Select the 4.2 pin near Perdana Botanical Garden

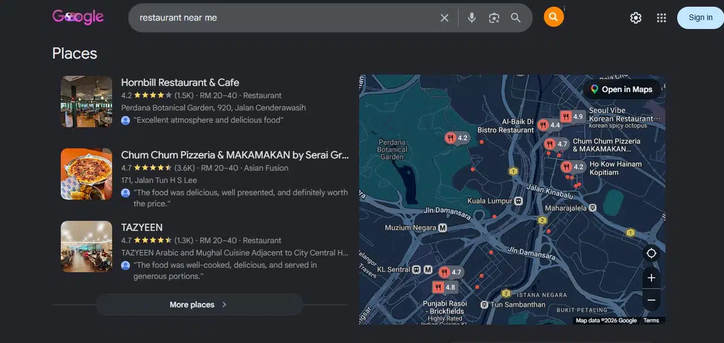[x=457, y=138]
